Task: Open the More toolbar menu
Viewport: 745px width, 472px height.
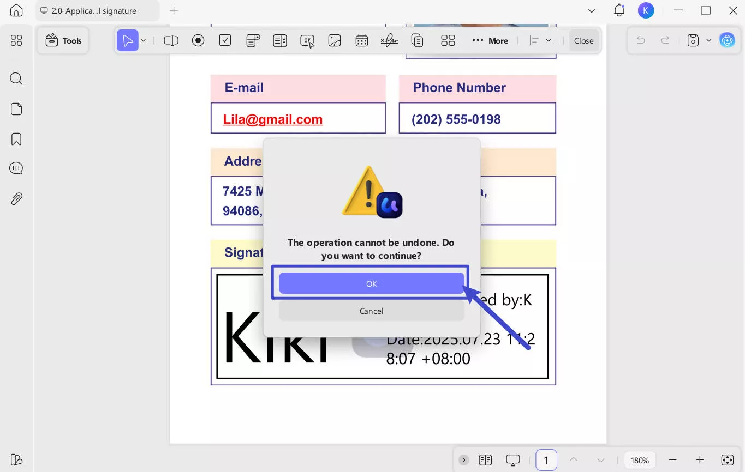Action: [490, 40]
